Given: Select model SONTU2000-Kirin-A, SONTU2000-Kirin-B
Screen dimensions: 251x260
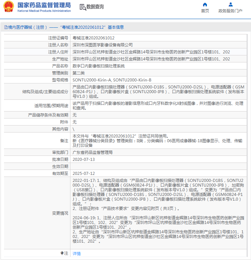Looking at the screenshot, I should [112, 80].
